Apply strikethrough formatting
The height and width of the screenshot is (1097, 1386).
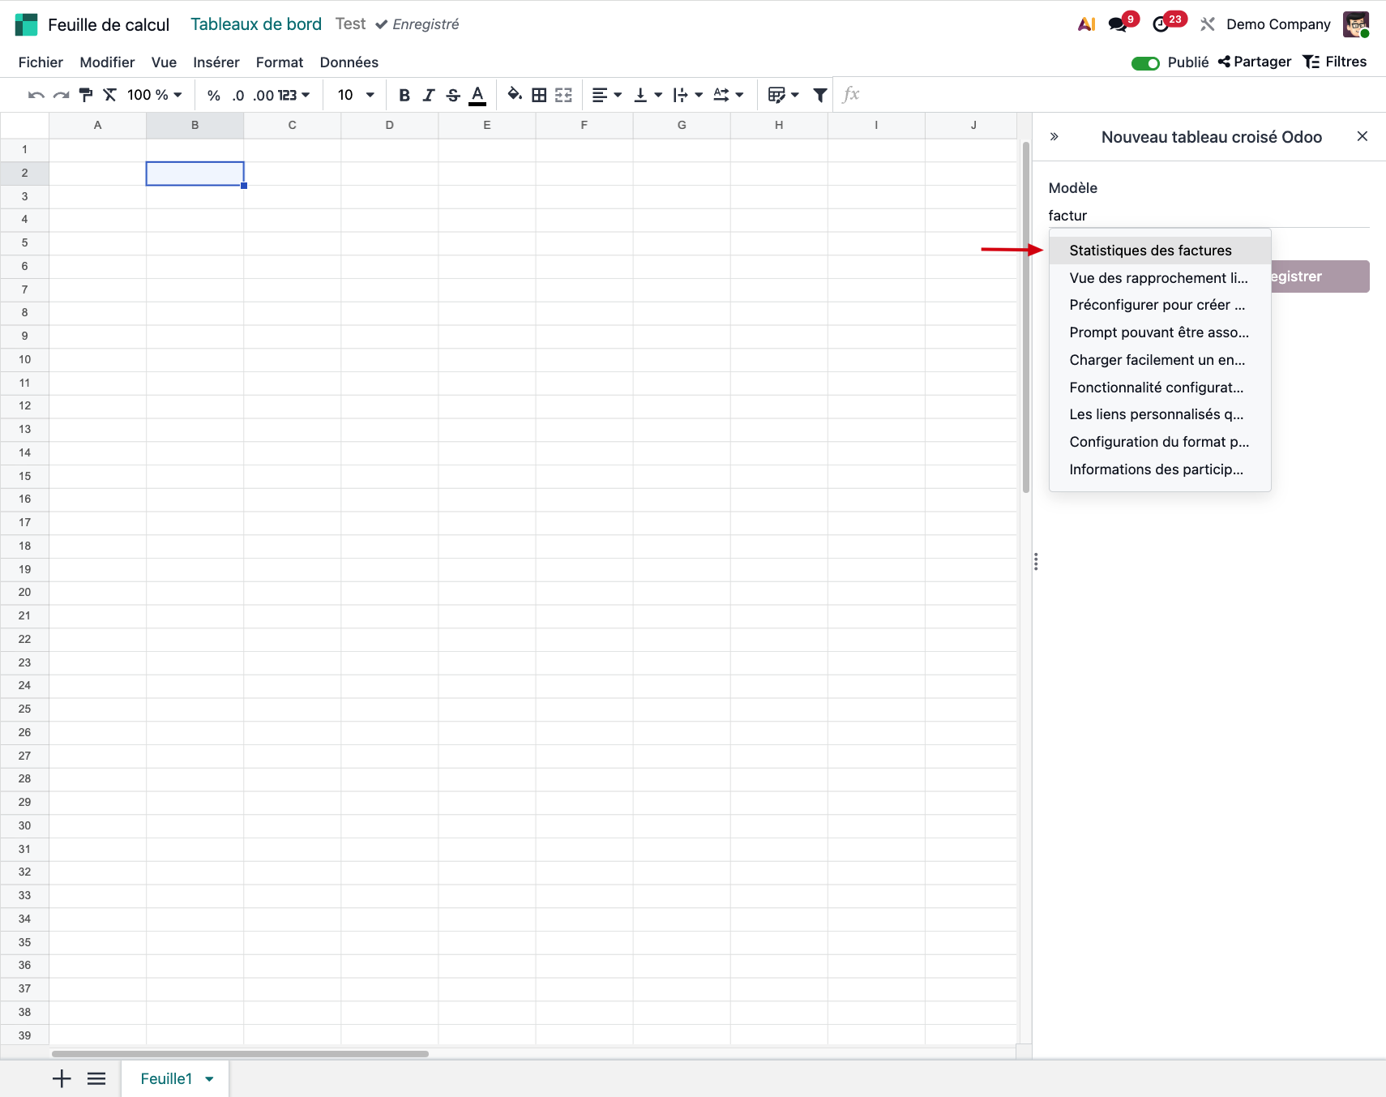coord(453,95)
